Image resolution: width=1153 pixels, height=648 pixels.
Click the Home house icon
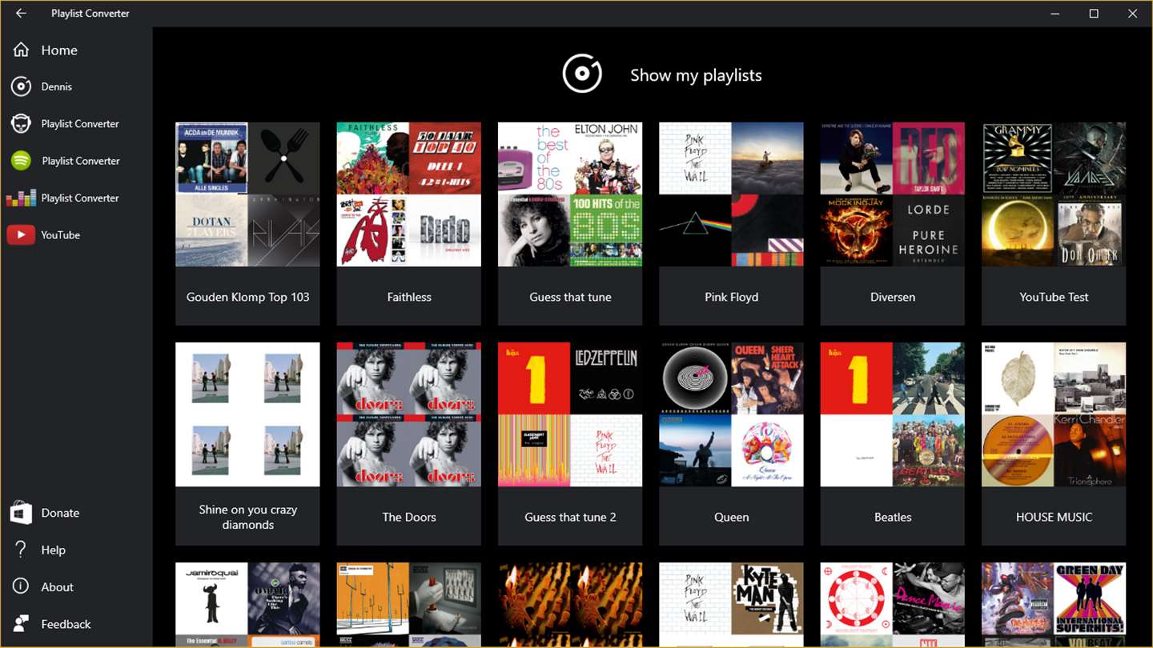pyautogui.click(x=22, y=50)
